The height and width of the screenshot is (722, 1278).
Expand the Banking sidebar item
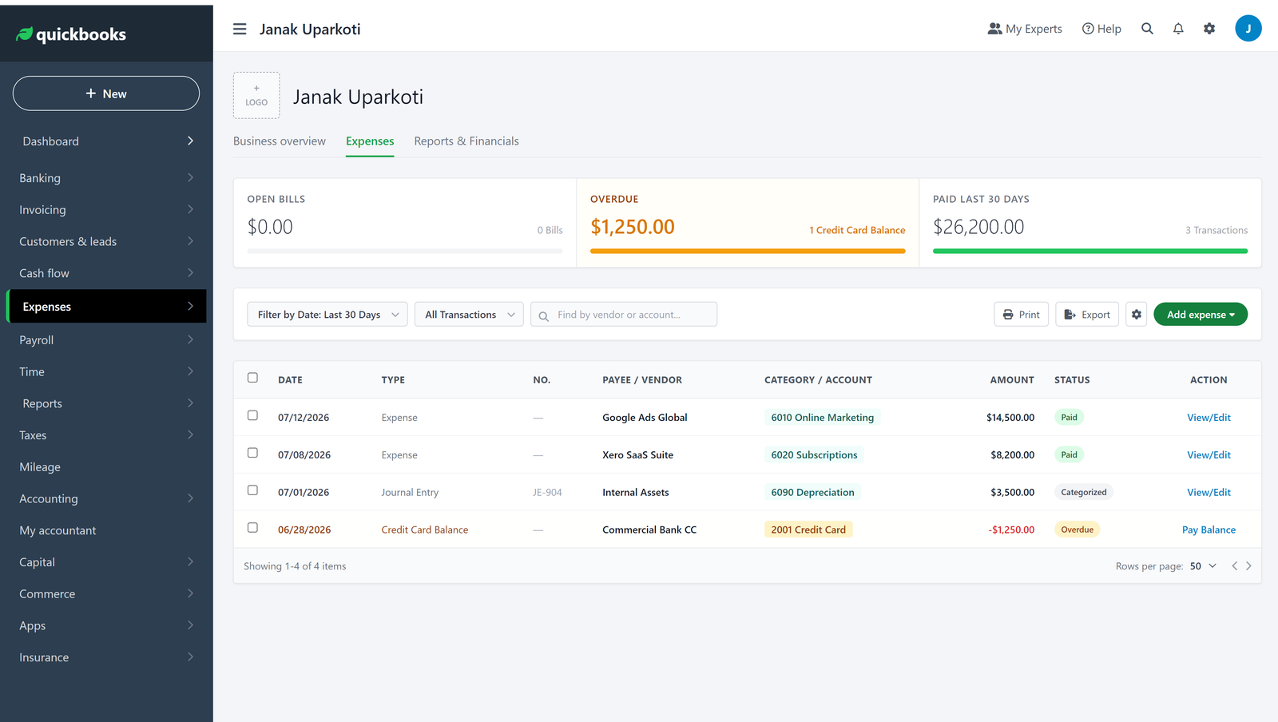click(x=106, y=178)
